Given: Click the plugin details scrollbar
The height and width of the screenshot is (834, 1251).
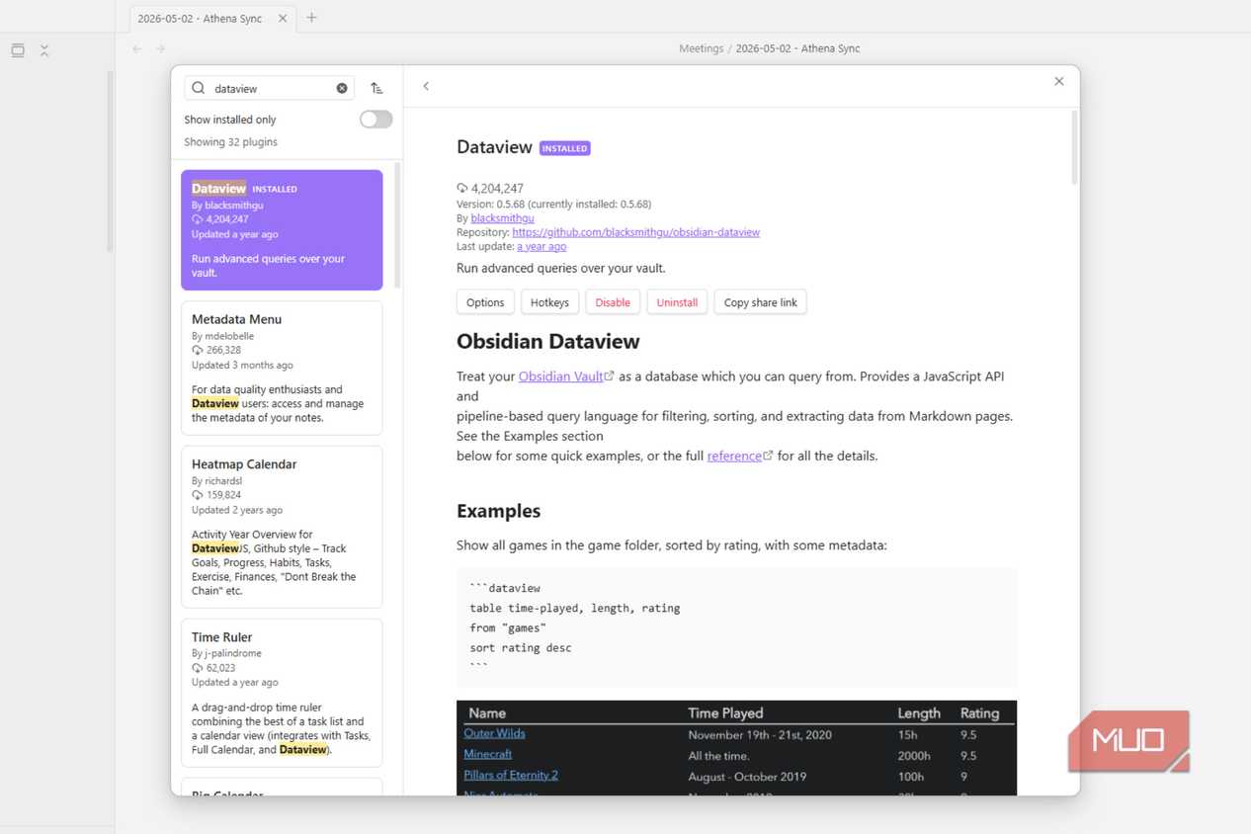Looking at the screenshot, I should [x=1074, y=148].
